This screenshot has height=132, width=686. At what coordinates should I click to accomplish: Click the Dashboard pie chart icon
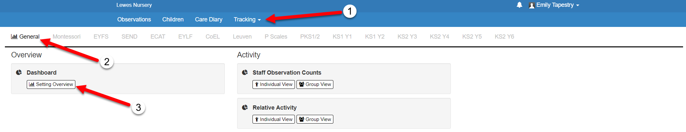point(19,72)
